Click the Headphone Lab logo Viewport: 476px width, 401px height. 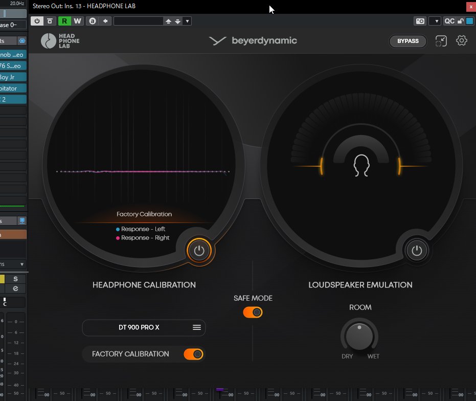[x=60, y=41]
